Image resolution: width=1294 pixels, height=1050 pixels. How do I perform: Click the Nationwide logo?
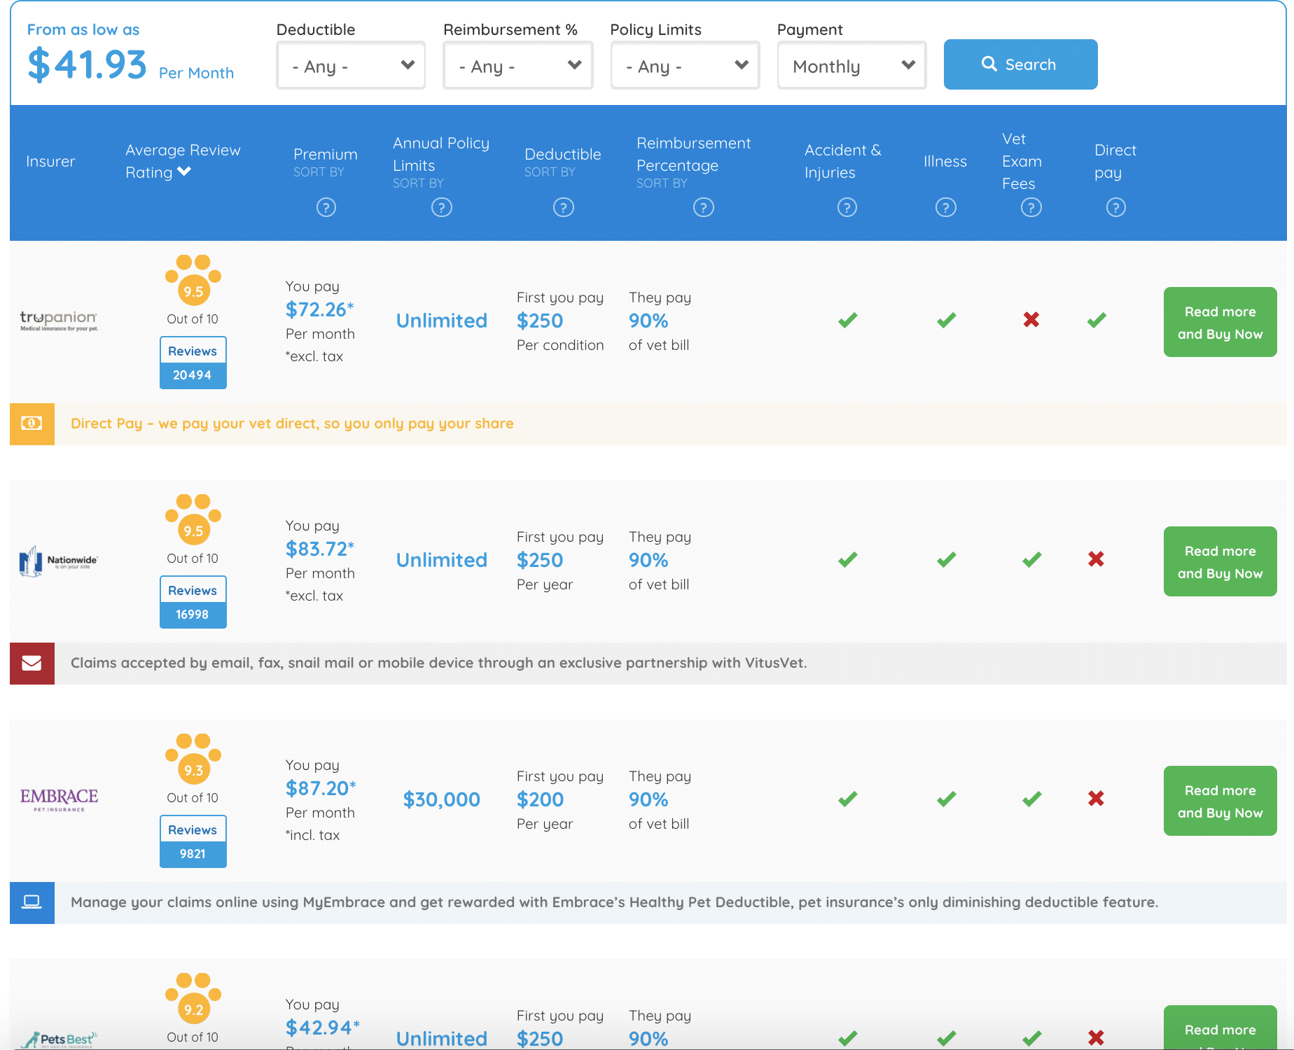tap(59, 561)
